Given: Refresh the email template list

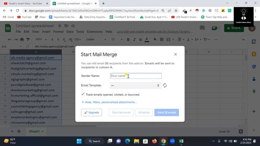Looking at the screenshot, I should click(x=165, y=86).
